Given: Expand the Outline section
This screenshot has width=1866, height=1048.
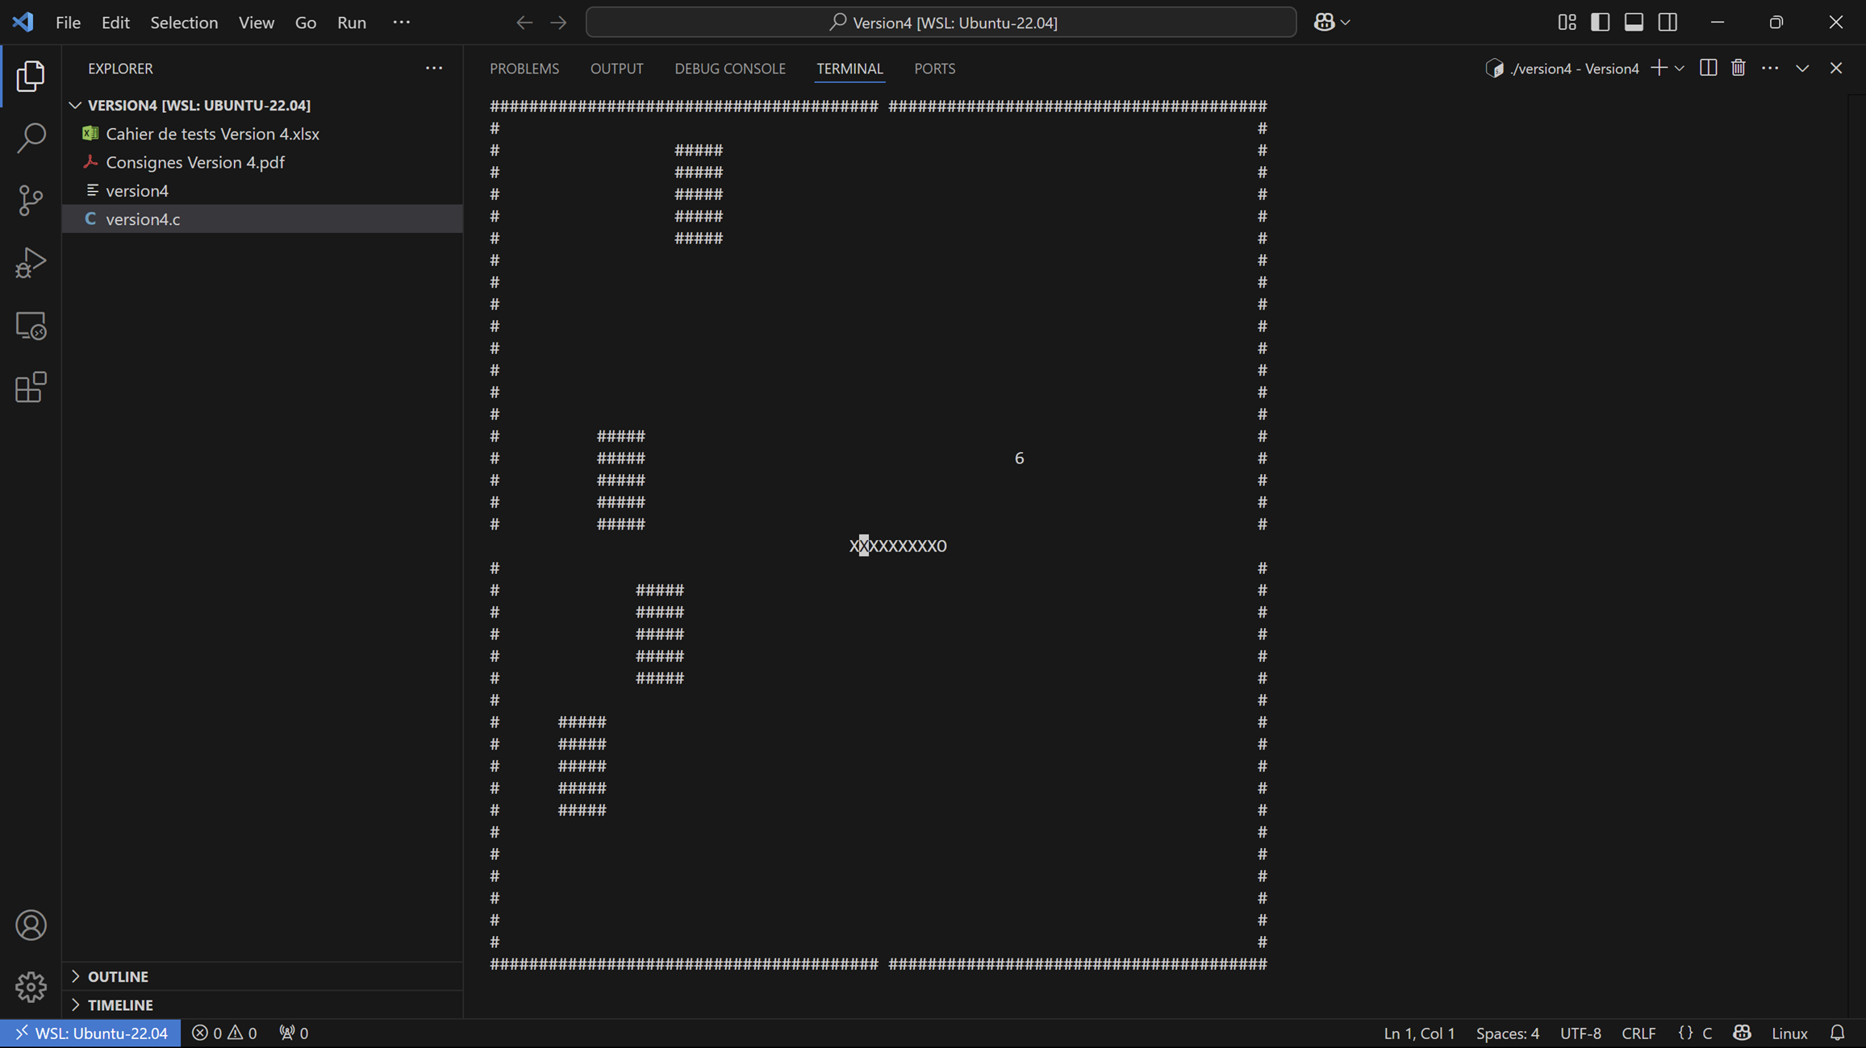Looking at the screenshot, I should pos(118,976).
